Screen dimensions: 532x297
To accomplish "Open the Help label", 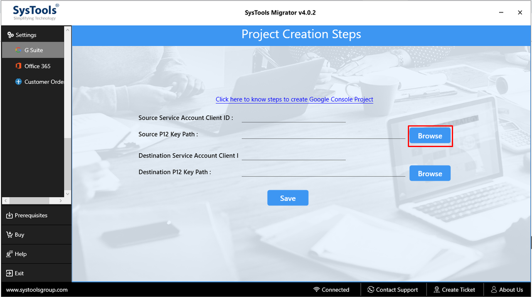I will tap(21, 254).
